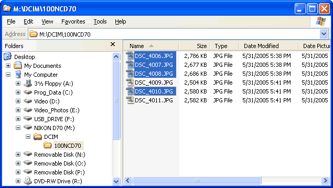
Task: Click the DVD-RW Drive (R:) disc icon
Action: click(x=28, y=181)
